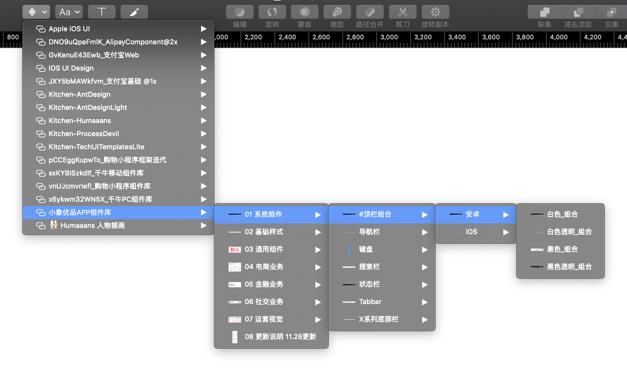Open 02 基础样式 submenu
Viewport: 627px width, 374px height.
(x=271, y=232)
